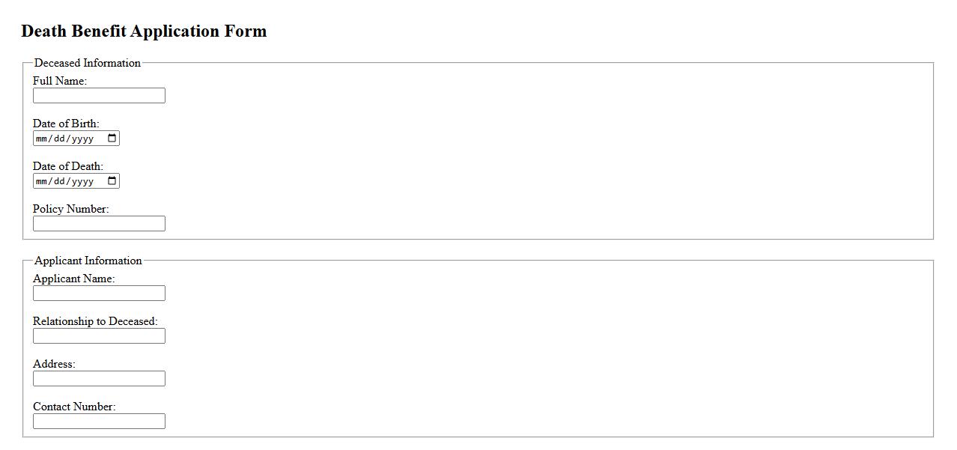This screenshot has height=450, width=957.
Task: Click into the Address text field
Action: click(x=99, y=379)
